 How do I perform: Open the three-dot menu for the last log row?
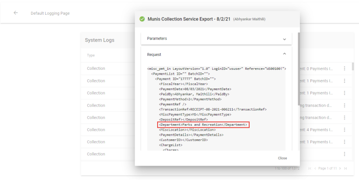344,154
